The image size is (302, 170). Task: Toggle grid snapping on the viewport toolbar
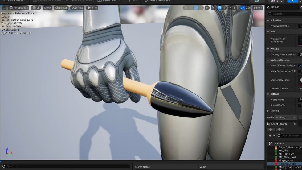(219, 8)
